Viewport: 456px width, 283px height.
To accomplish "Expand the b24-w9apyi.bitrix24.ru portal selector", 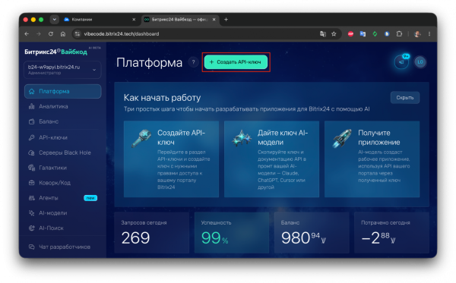I will click(62, 70).
